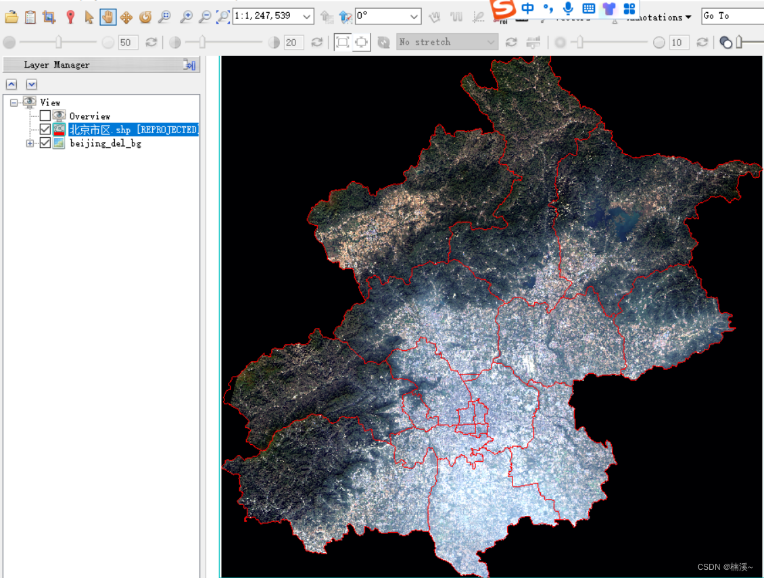The height and width of the screenshot is (578, 764).
Task: Select the zoom box magnifier tool
Action: pos(165,17)
